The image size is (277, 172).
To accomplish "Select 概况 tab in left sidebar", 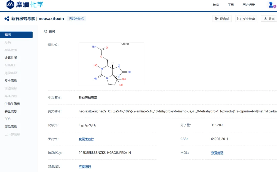I will point(16,35).
